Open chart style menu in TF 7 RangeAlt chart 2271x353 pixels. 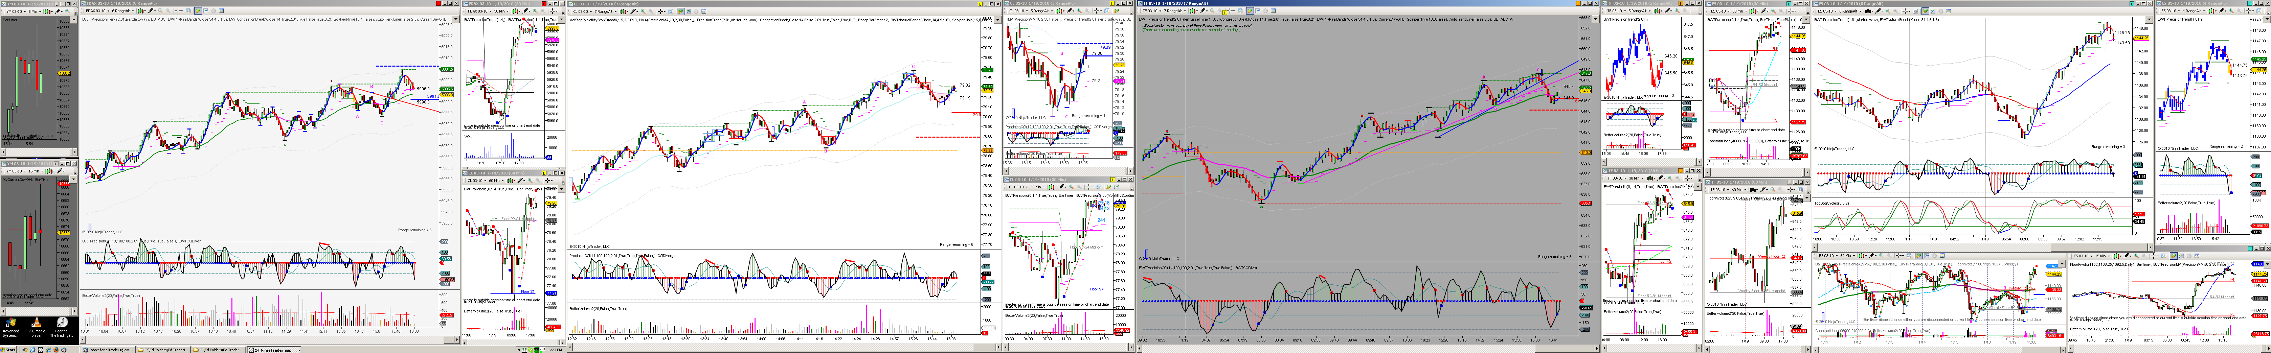click(1194, 10)
